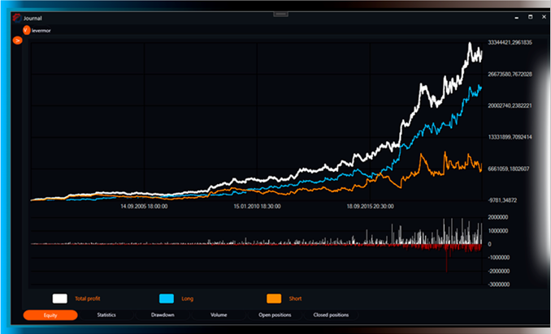Image resolution: width=551 pixels, height=334 pixels.
Task: Click the 20002740,2382221 axis value
Action: pyautogui.click(x=510, y=105)
